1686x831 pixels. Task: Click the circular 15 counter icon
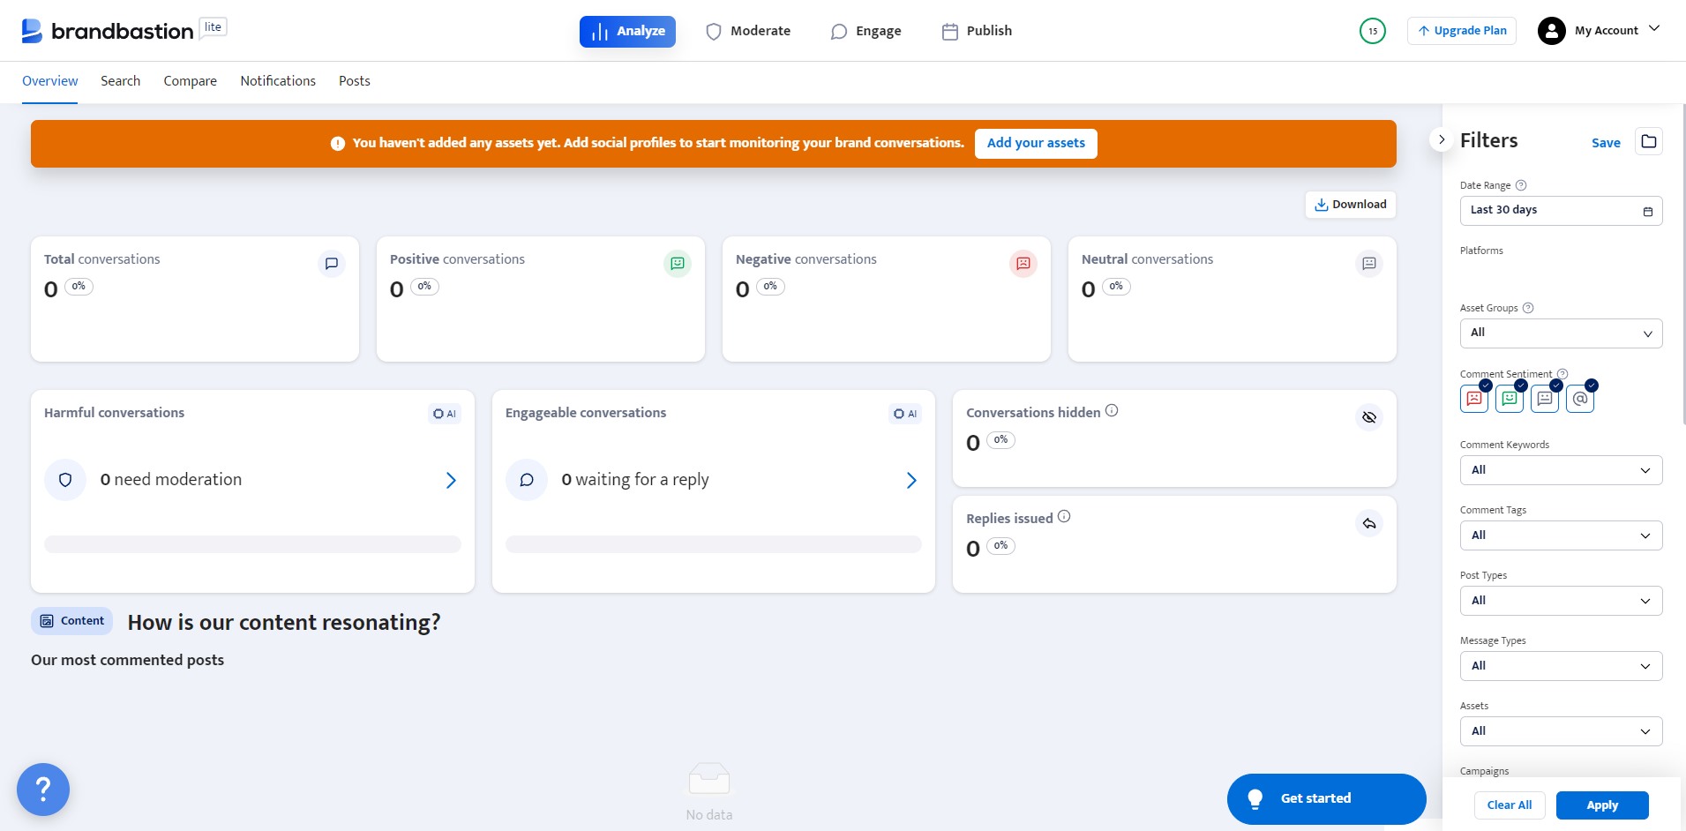[1373, 31]
